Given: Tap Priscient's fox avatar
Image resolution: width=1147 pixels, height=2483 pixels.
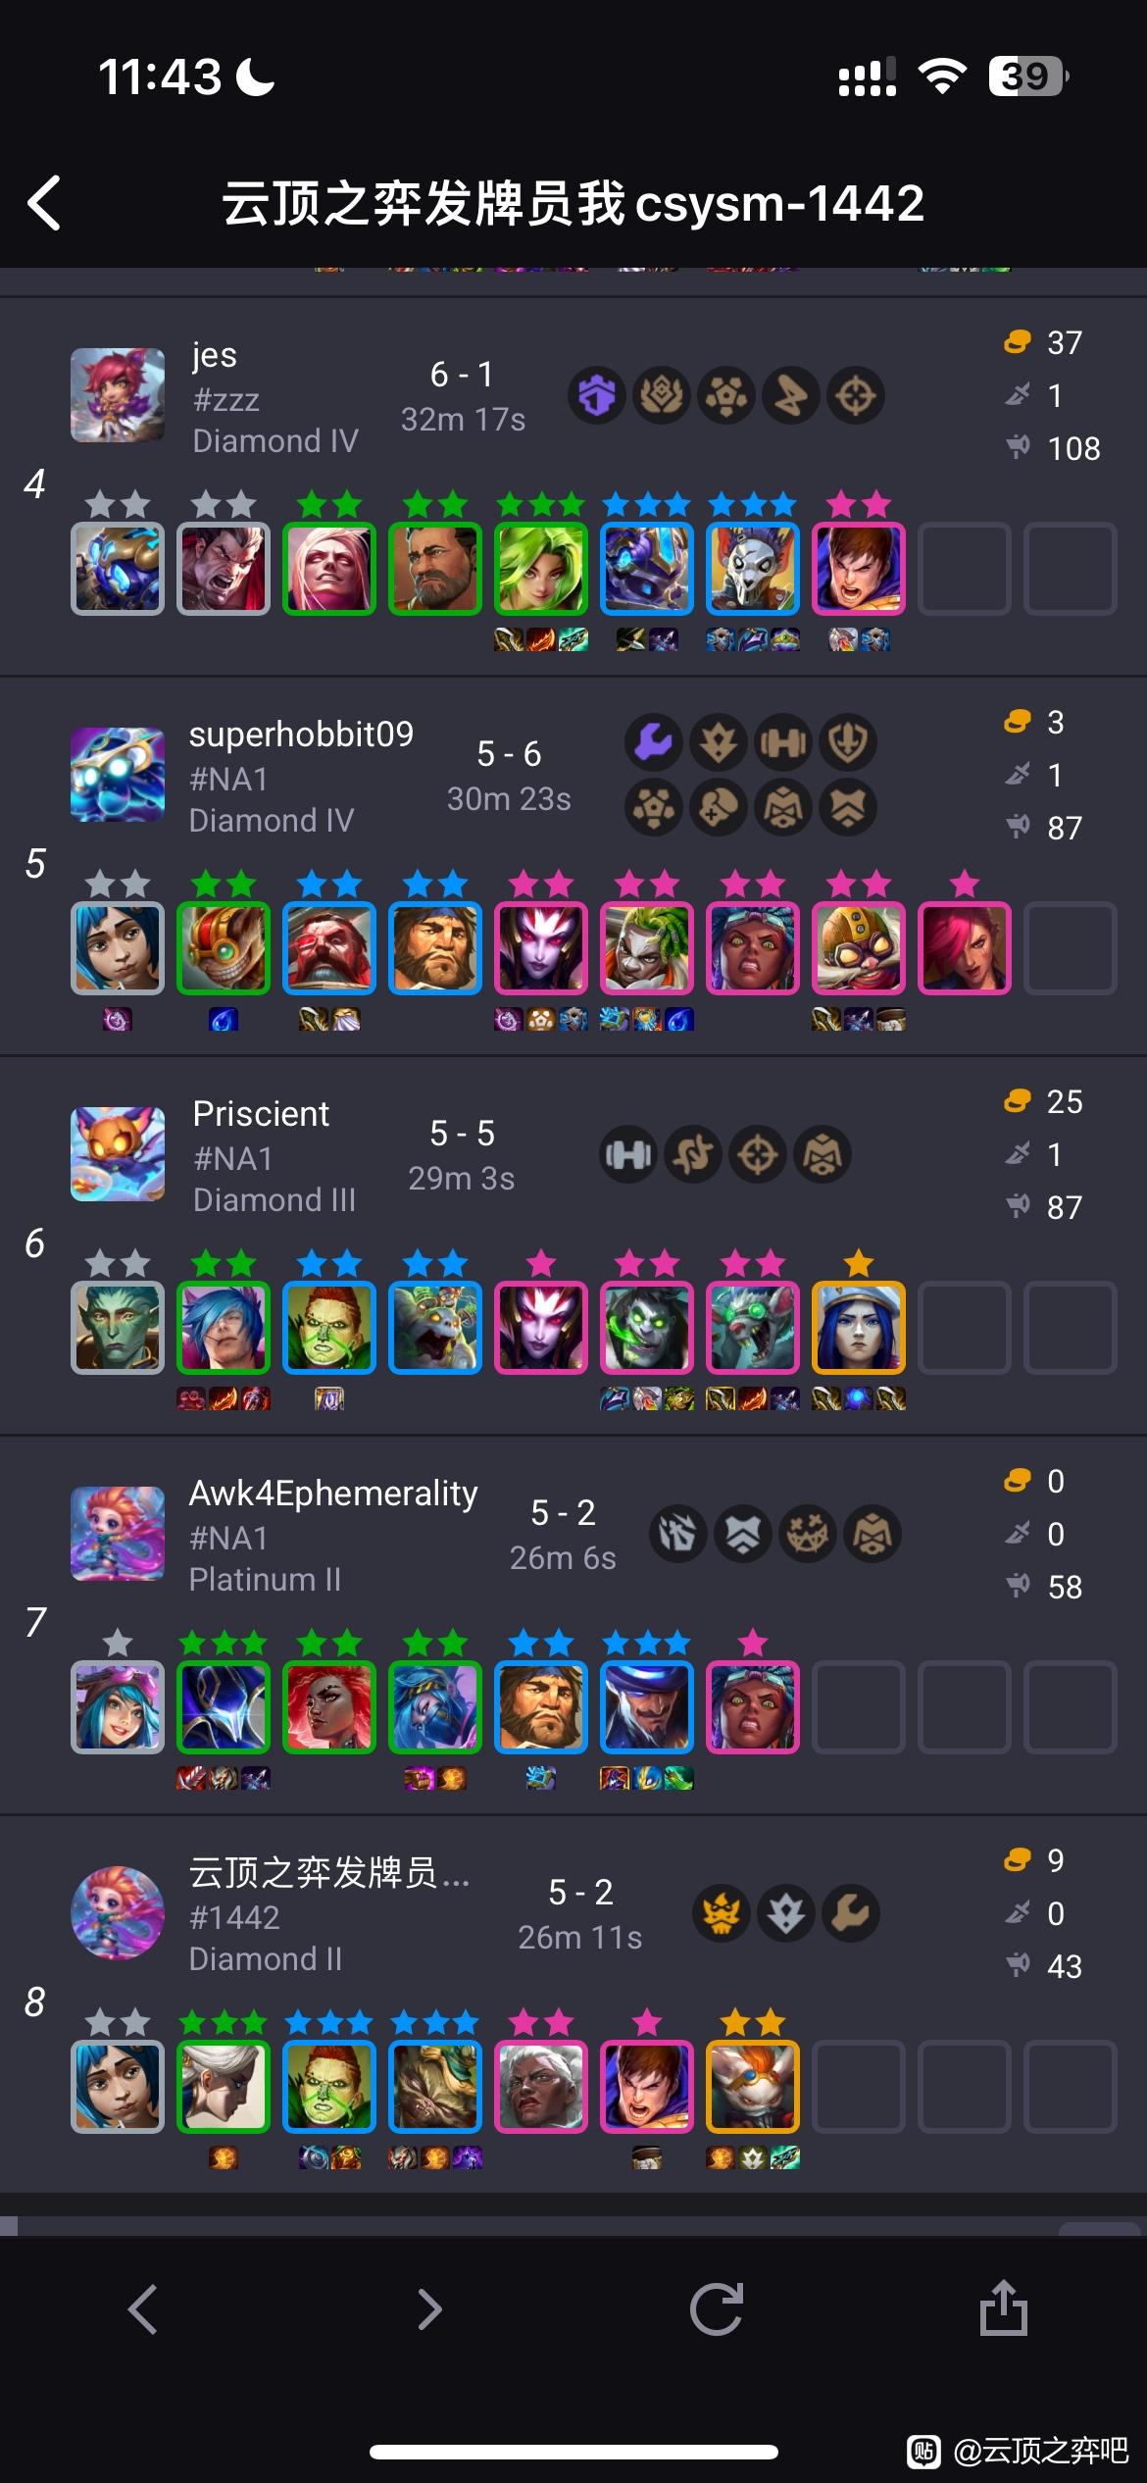Looking at the screenshot, I should pos(118,1154).
